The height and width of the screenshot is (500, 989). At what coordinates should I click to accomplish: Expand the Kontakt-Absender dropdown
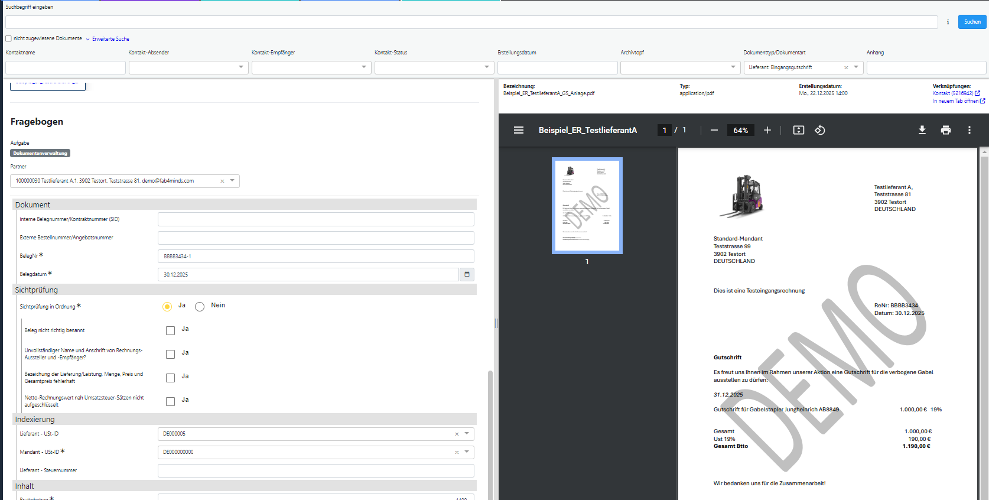(240, 67)
